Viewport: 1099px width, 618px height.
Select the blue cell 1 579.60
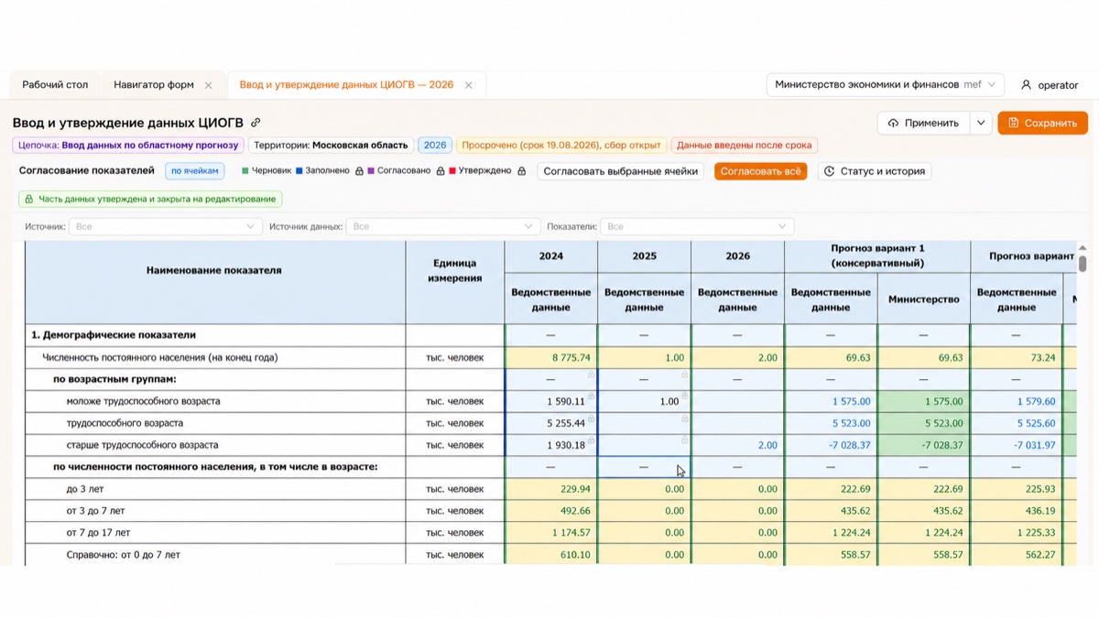pyautogui.click(x=1017, y=401)
